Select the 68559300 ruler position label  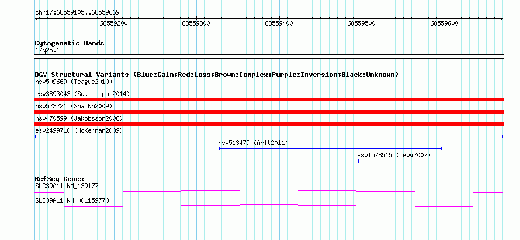[196, 23]
